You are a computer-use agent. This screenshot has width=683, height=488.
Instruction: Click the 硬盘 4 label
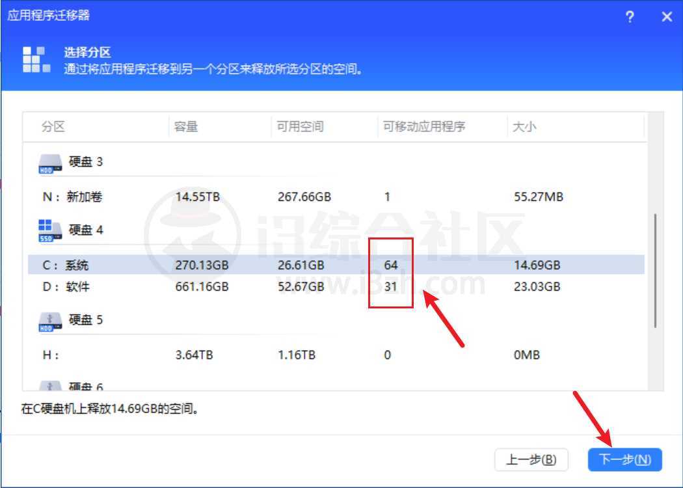click(86, 230)
